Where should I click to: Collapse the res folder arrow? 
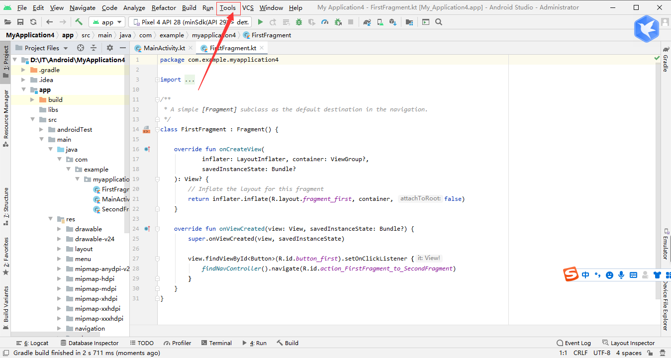pos(51,219)
